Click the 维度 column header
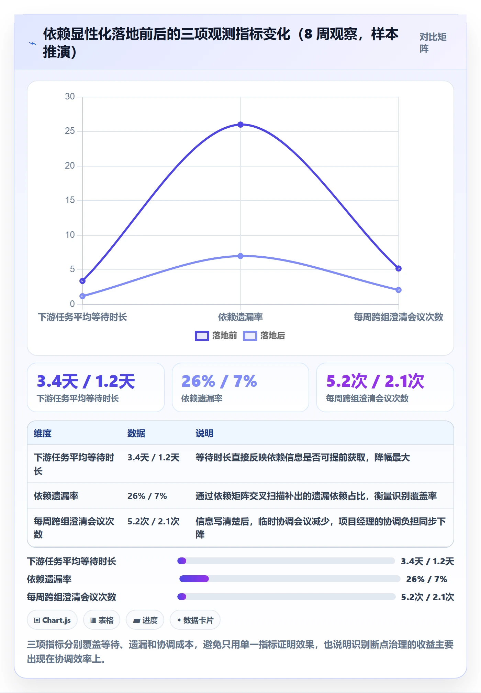The height and width of the screenshot is (693, 481). 43,433
